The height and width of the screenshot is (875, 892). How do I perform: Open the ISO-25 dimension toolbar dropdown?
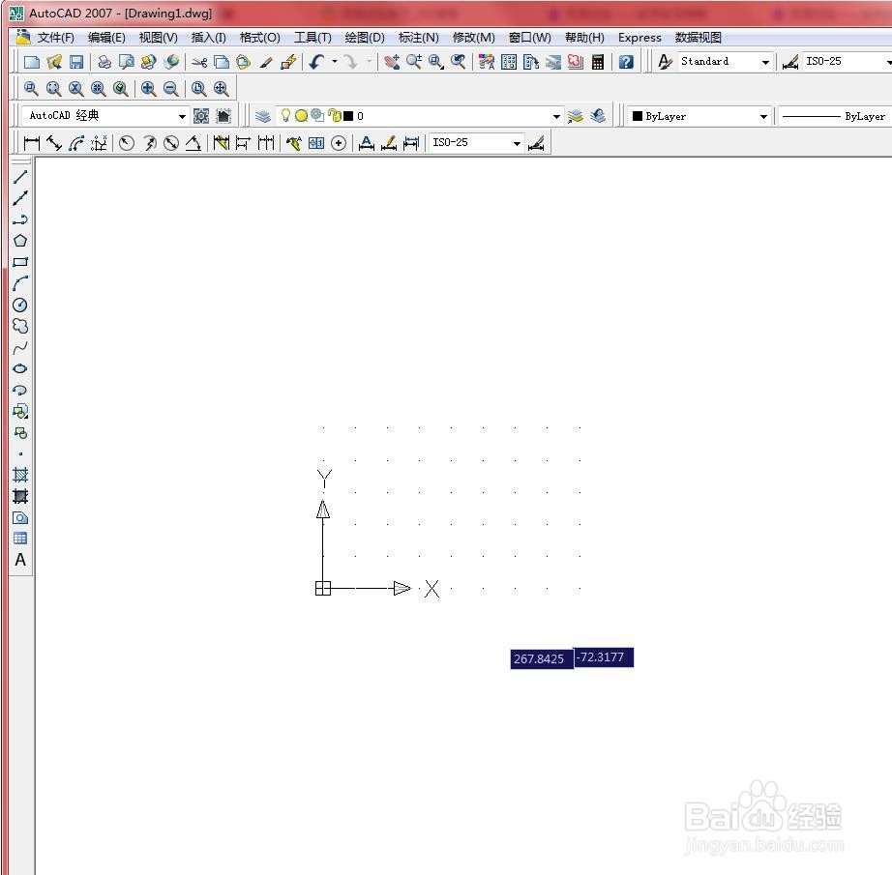click(x=517, y=143)
